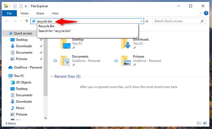Switch to the Share ribbon tab

pos(40,13)
